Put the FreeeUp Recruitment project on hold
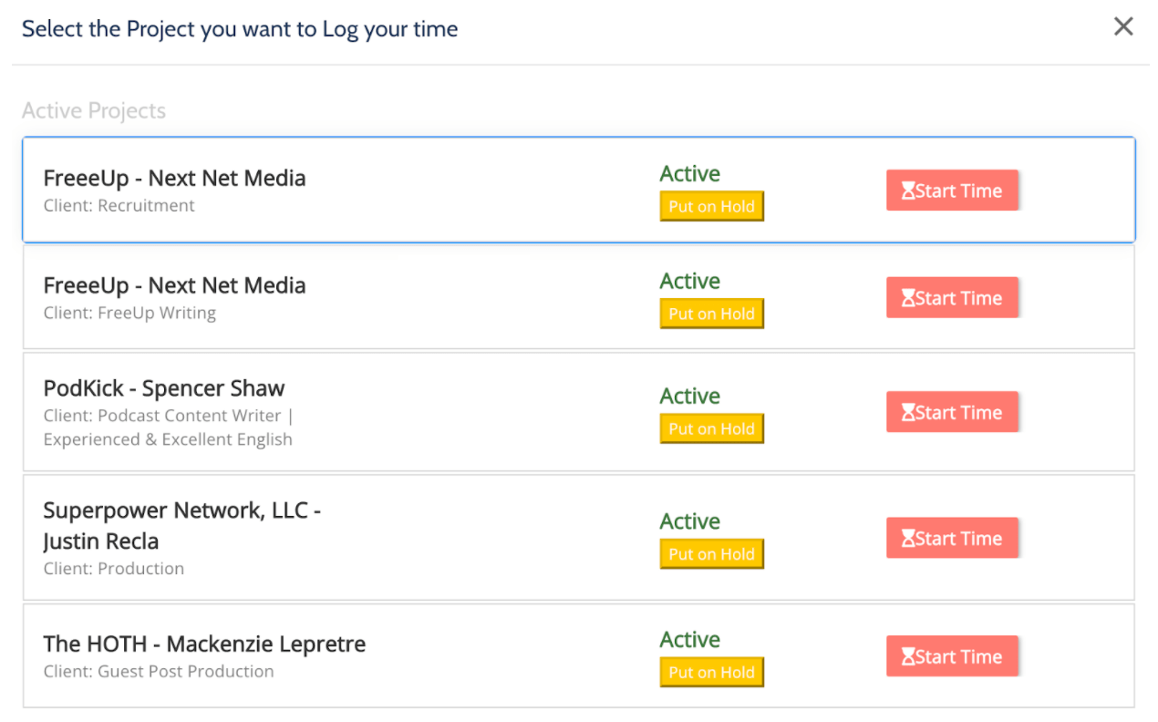 click(x=711, y=206)
